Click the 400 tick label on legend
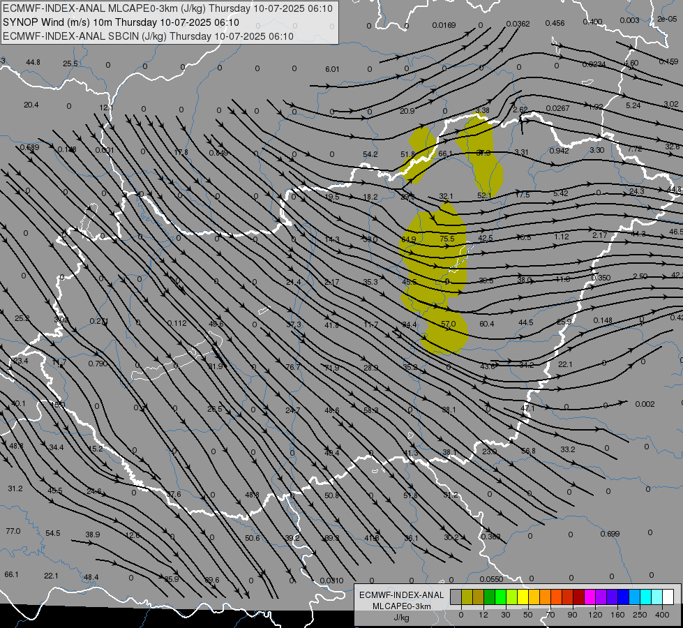 [x=662, y=615]
